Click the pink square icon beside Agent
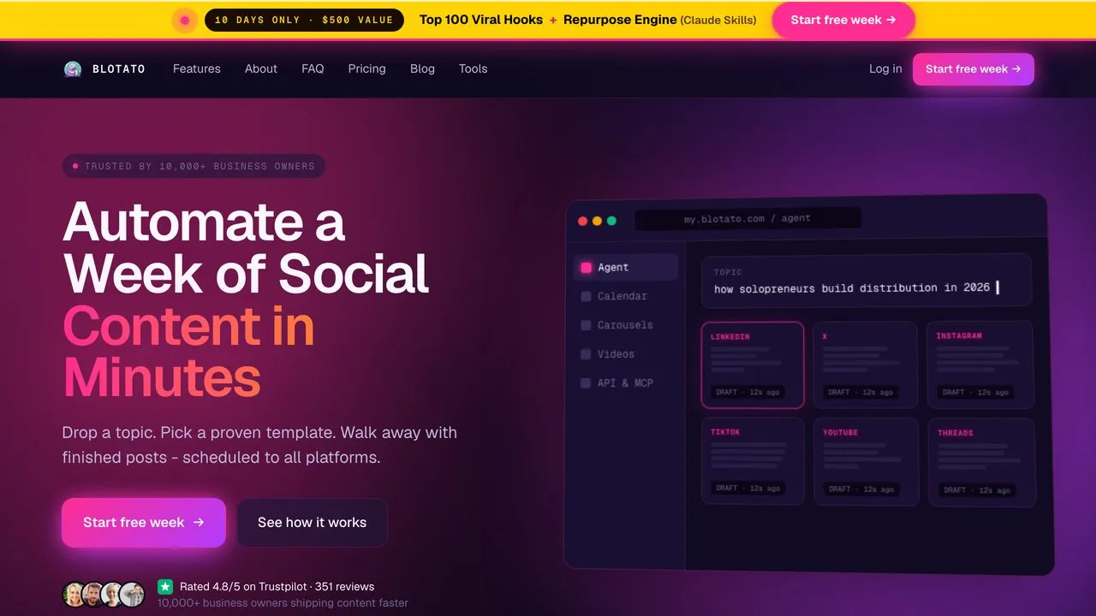 (586, 267)
